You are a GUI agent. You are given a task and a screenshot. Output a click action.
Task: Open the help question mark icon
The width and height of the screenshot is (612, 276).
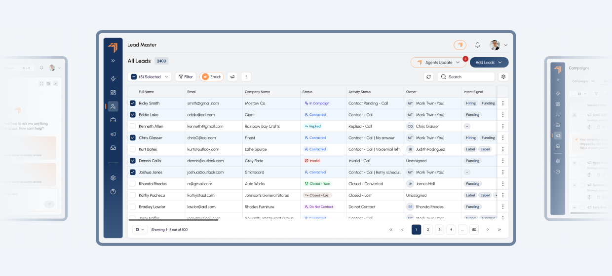pos(113,192)
